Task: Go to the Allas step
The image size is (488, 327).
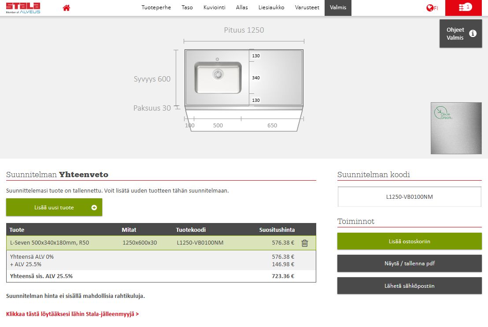Action: point(242,7)
